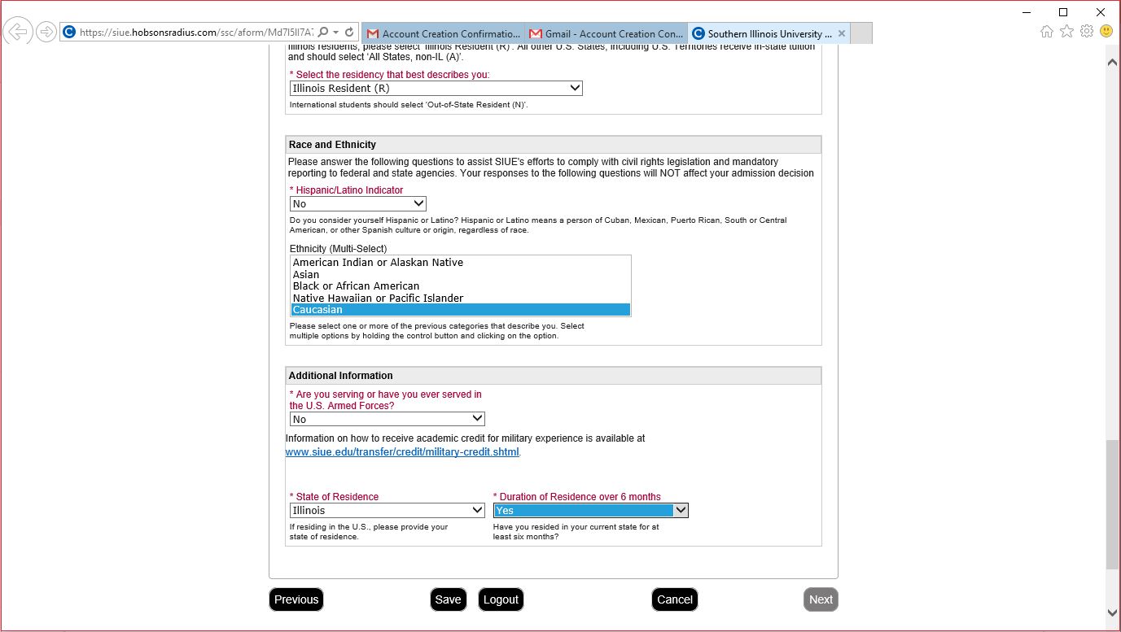Open the military-credit.shtml link

(x=402, y=452)
